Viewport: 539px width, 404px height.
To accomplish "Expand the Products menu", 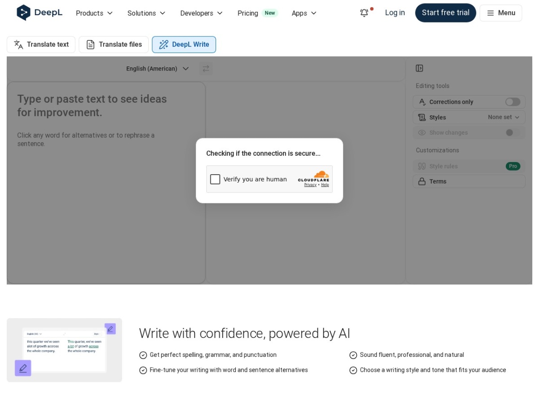I will click(x=94, y=13).
